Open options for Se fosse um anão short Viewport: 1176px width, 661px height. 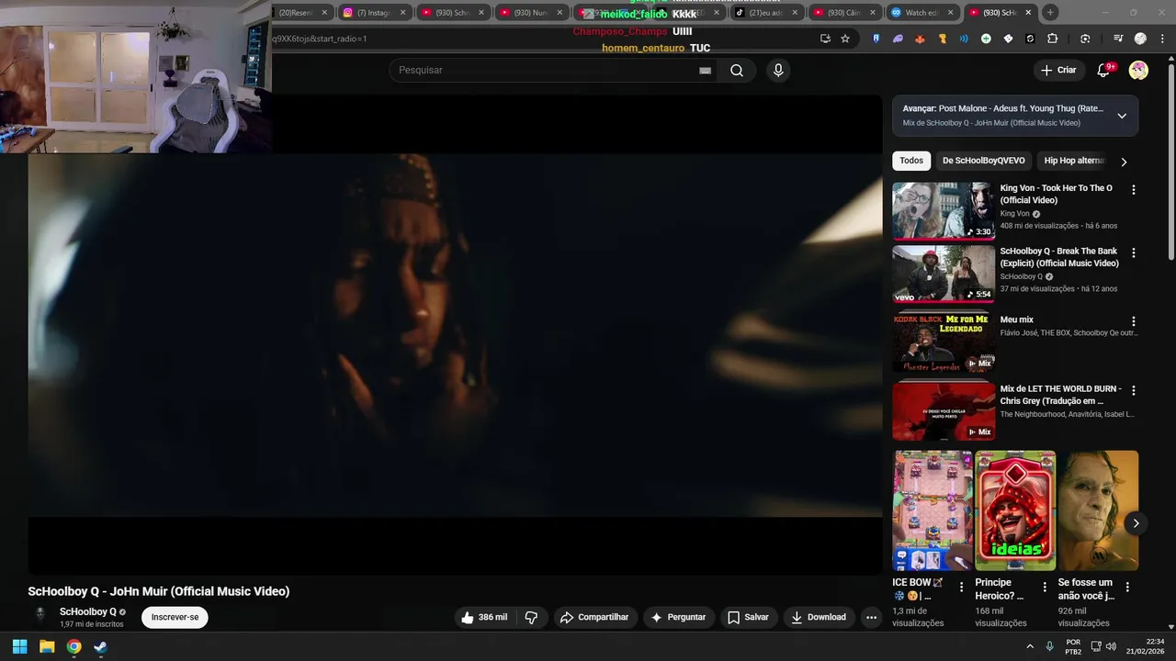[x=1127, y=587]
